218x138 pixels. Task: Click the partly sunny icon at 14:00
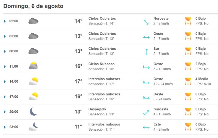pos(33,81)
